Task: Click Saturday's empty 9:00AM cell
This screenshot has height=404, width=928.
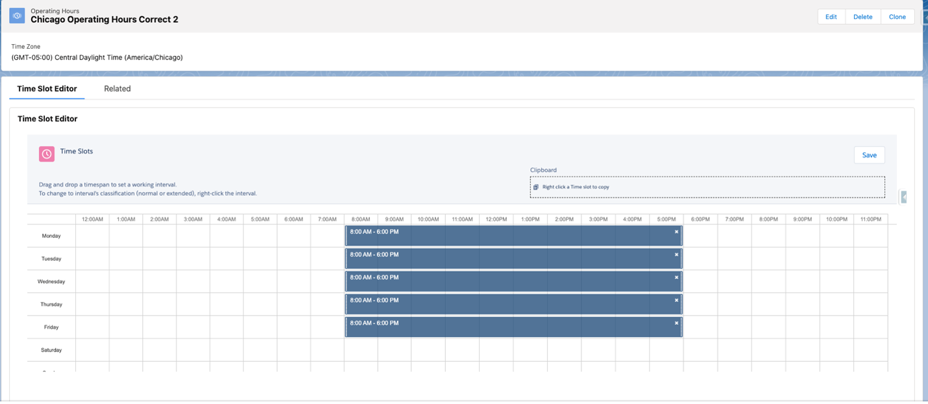Action: [395, 350]
